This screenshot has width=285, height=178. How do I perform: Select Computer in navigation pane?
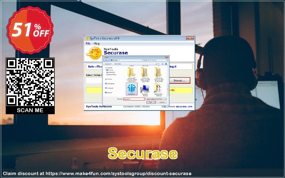pyautogui.click(x=109, y=88)
